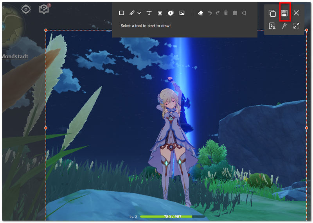
Task: Copy the screenshot to clipboard
Action: [272, 13]
